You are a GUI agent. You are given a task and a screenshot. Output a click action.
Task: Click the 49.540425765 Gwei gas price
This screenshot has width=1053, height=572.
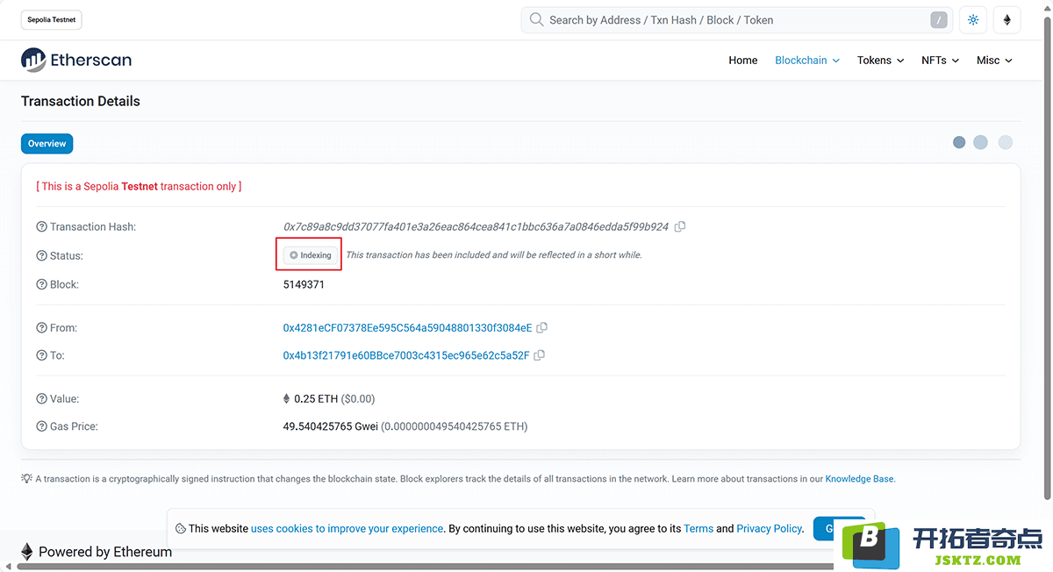click(x=330, y=426)
